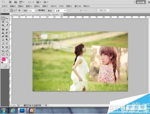Activate the Zoom tool in the toolbox
Screen dimensions: 150x114
point(7,55)
